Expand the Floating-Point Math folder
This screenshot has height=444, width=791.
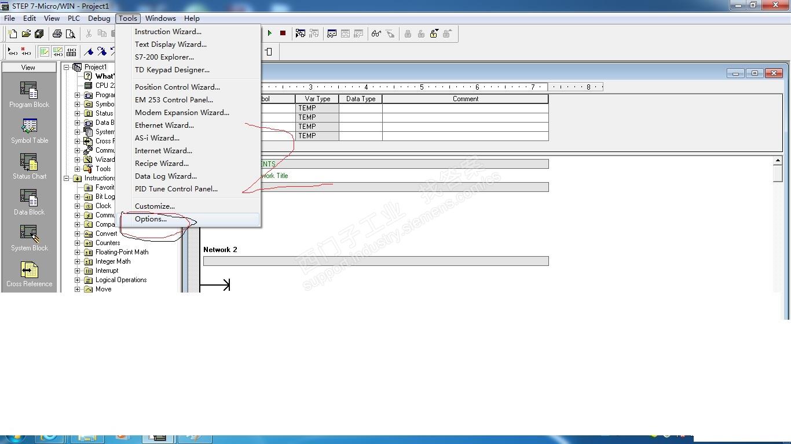77,252
